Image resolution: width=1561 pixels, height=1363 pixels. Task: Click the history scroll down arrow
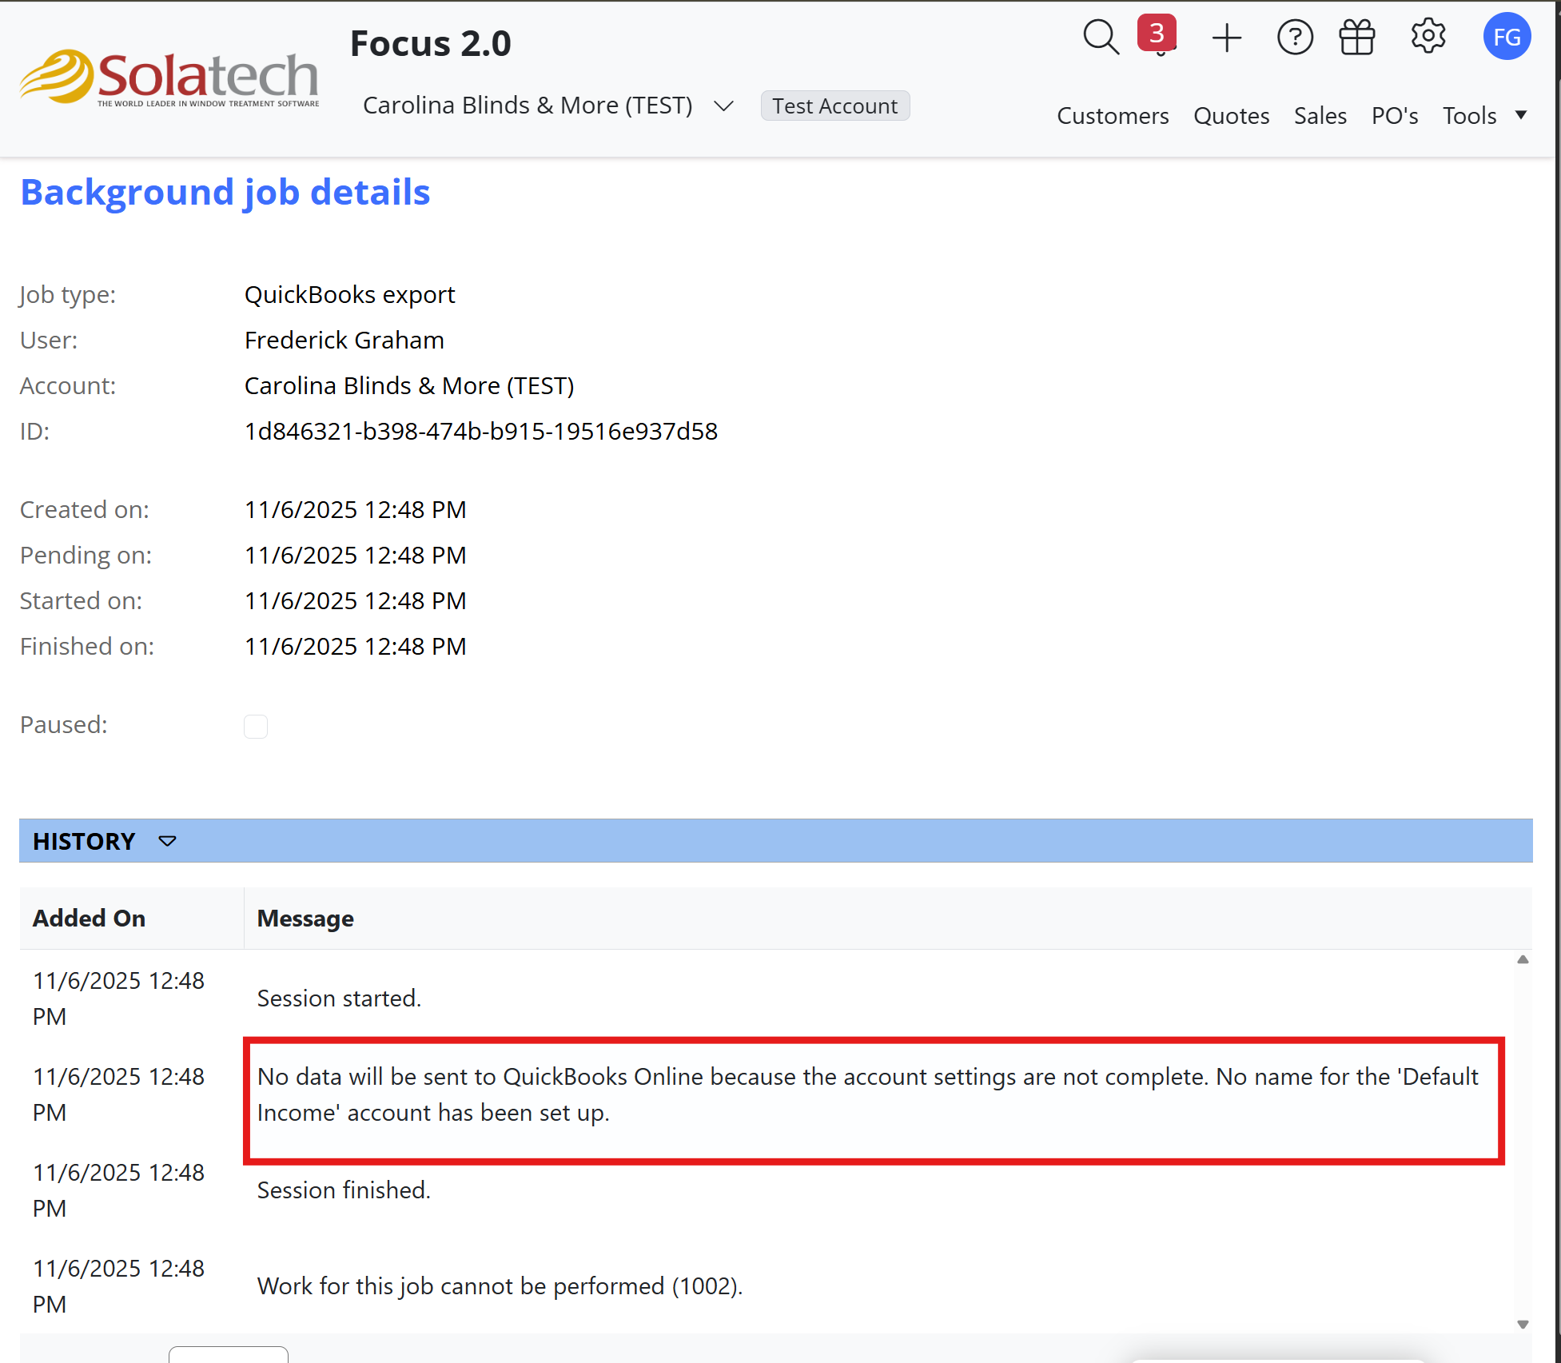click(1523, 1324)
